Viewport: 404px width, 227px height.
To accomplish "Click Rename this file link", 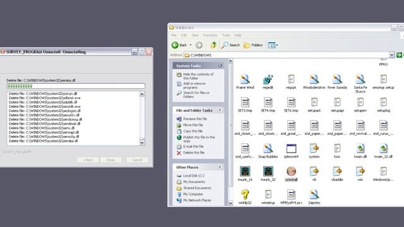I will coord(192,119).
